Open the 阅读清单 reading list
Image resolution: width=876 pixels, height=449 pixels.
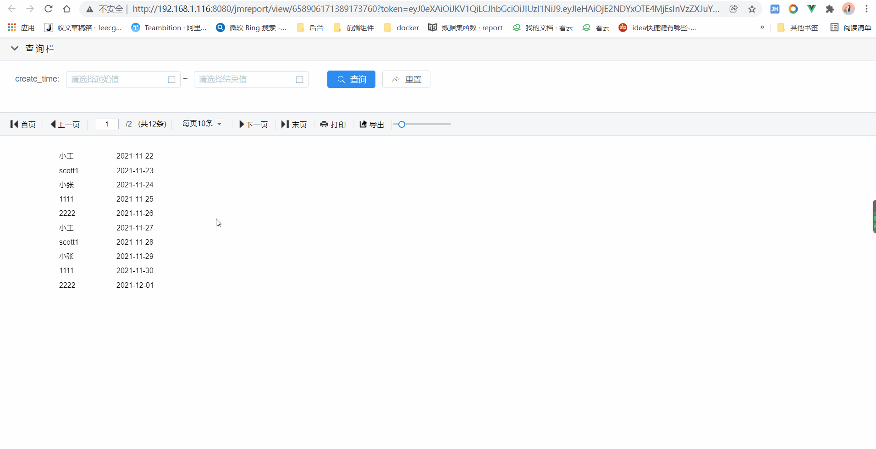[852, 27]
